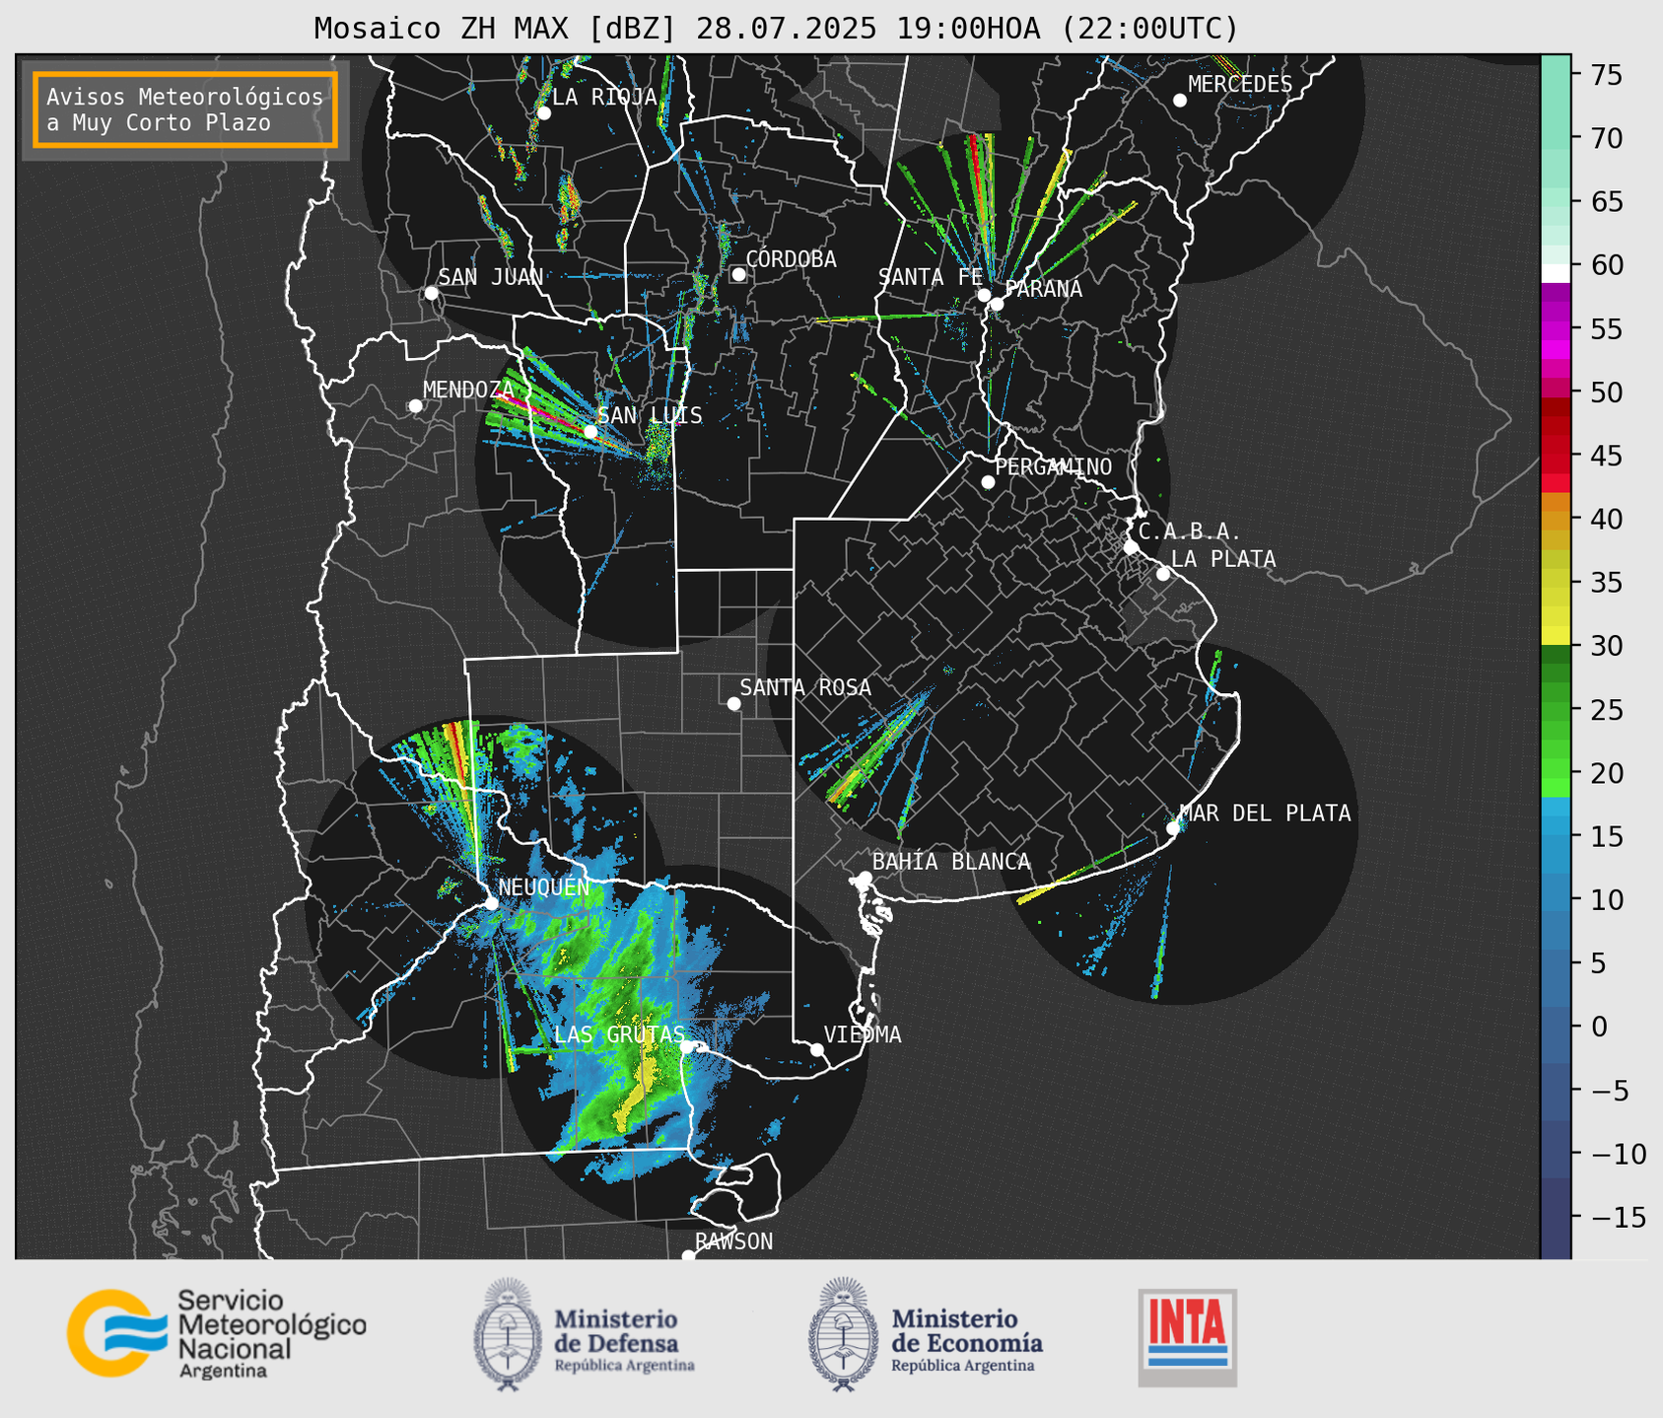The image size is (1663, 1418).
Task: Click the Avisos Meteorológicos a Muy Corto Plazo box
Action: click(x=185, y=109)
